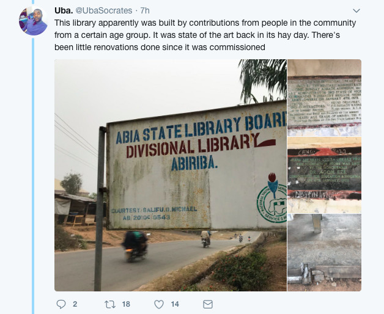The height and width of the screenshot is (314, 384).
Task: Click the retweet count number 18
Action: [126, 304]
